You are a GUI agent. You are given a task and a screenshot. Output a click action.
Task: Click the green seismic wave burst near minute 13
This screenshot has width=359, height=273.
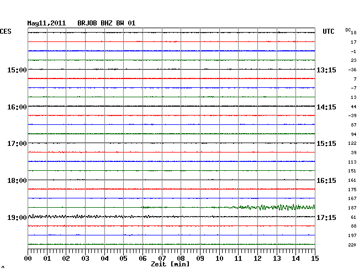277,207
